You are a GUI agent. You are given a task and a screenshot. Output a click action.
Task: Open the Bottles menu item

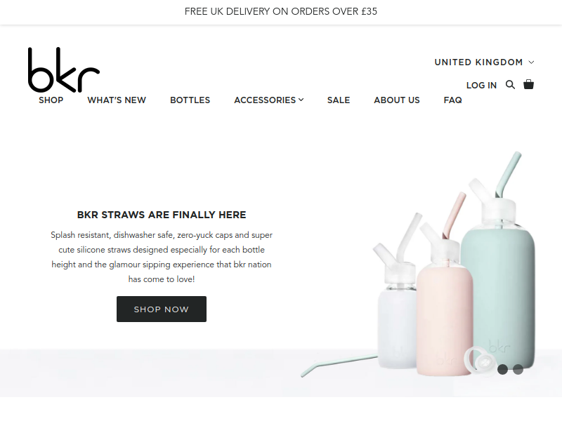(x=190, y=100)
